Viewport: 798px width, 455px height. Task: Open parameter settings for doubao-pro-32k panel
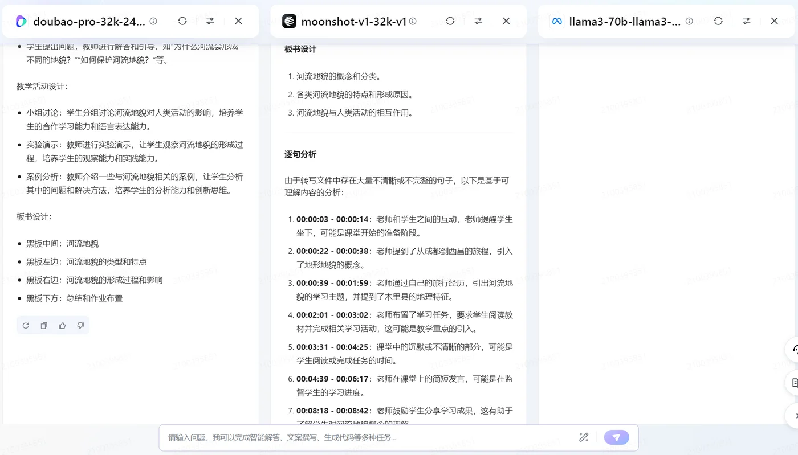tap(210, 21)
